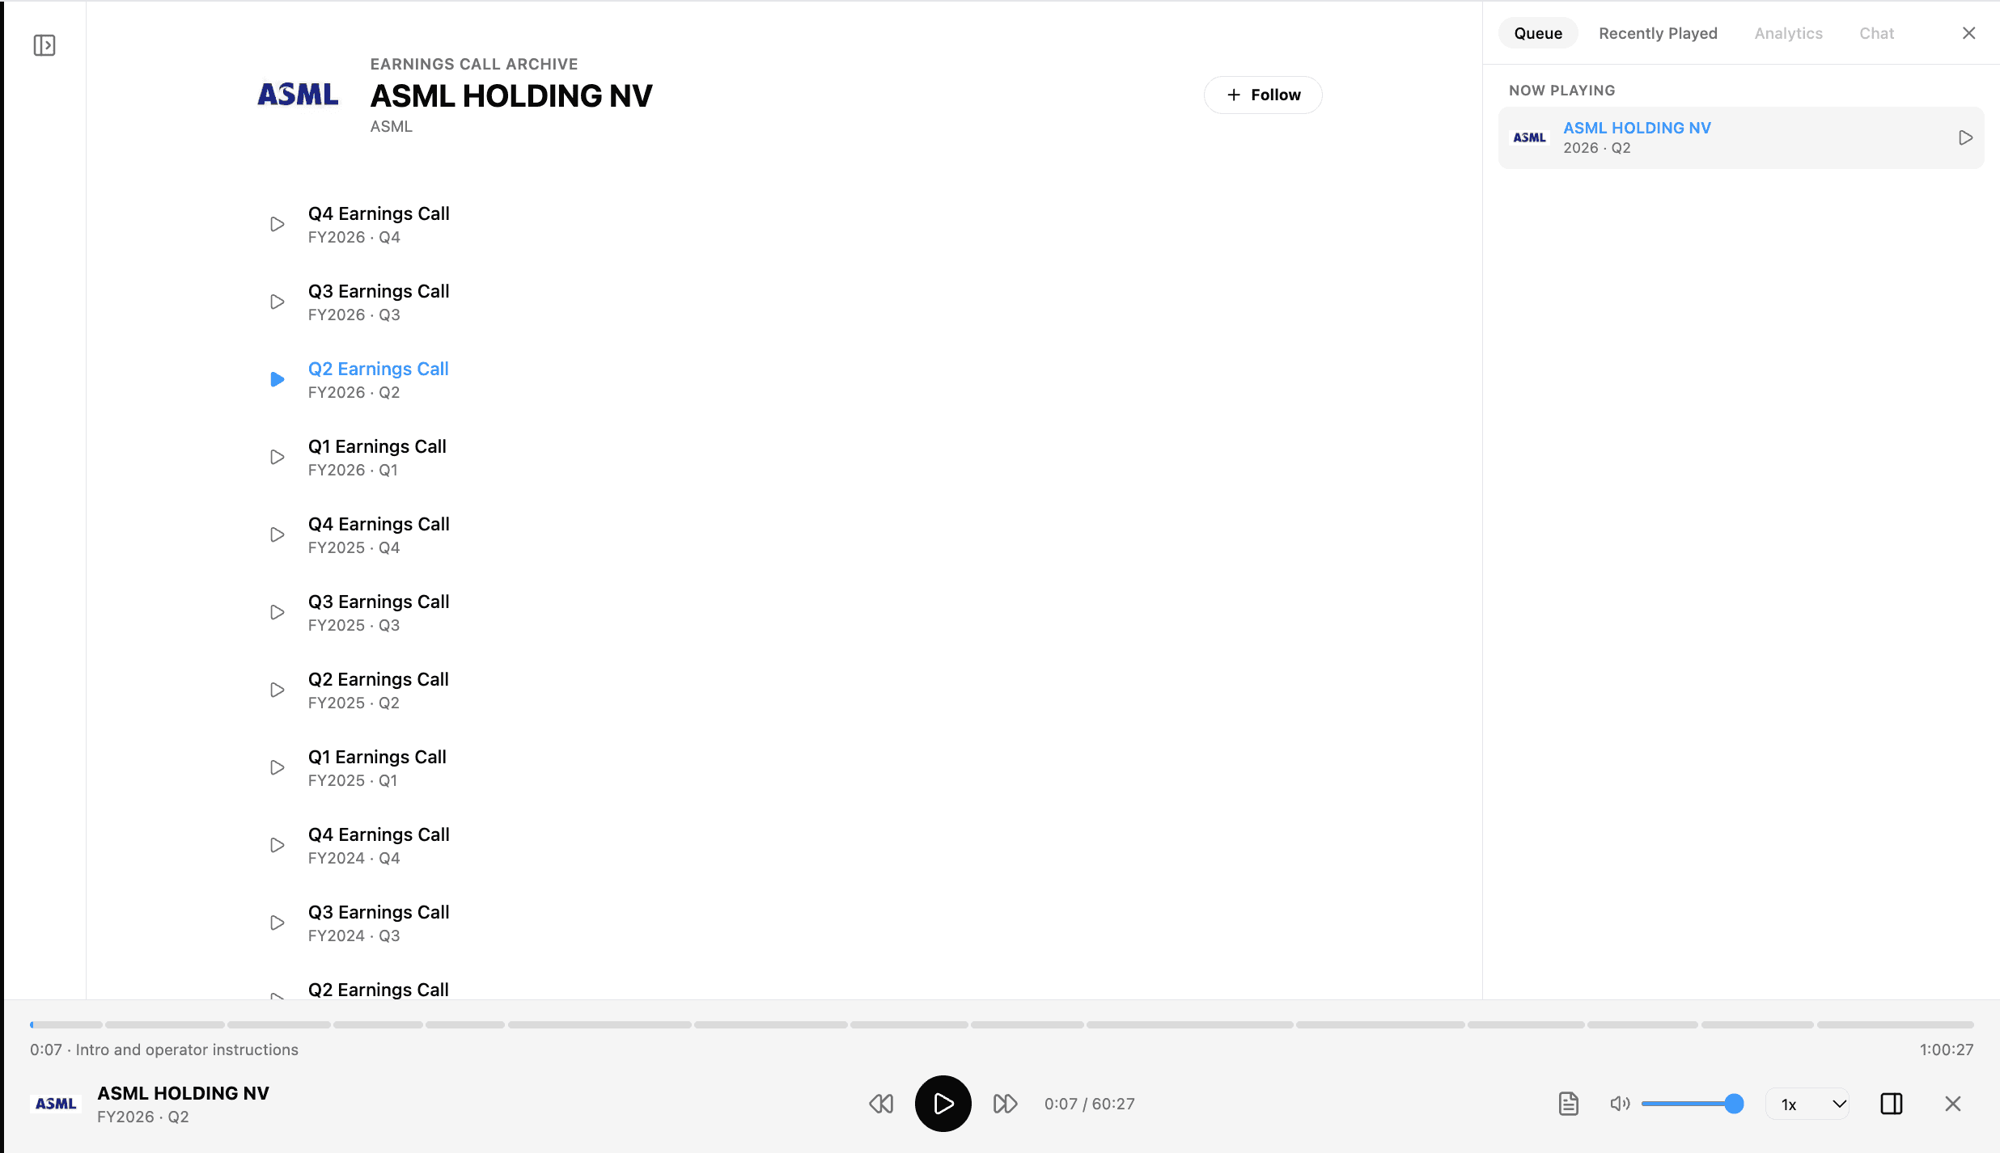Play the FY2025 Q1 Earnings Call
The width and height of the screenshot is (2000, 1153).
(277, 767)
